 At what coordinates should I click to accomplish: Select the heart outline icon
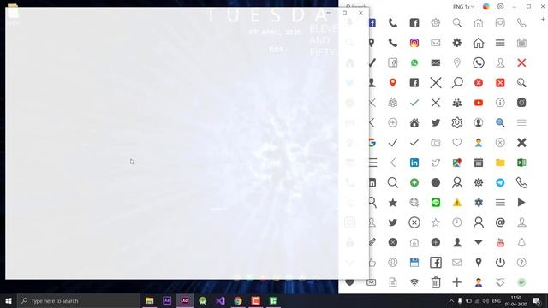click(x=456, y=143)
